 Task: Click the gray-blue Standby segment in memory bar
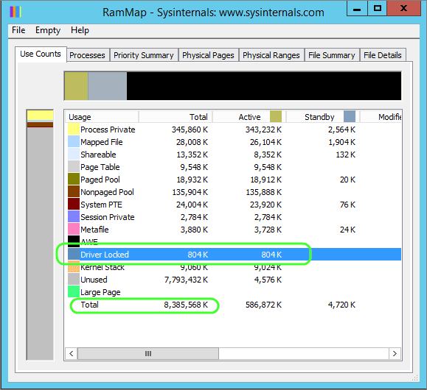[107, 86]
